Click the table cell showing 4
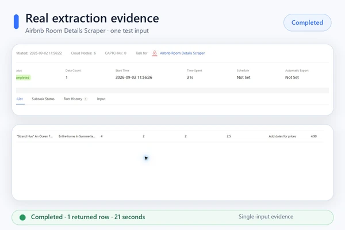Screen dimensions: 345x230 click(102, 136)
